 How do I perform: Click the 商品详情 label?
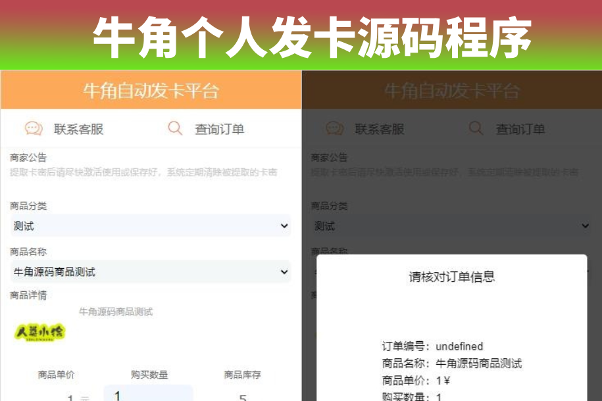[28, 295]
